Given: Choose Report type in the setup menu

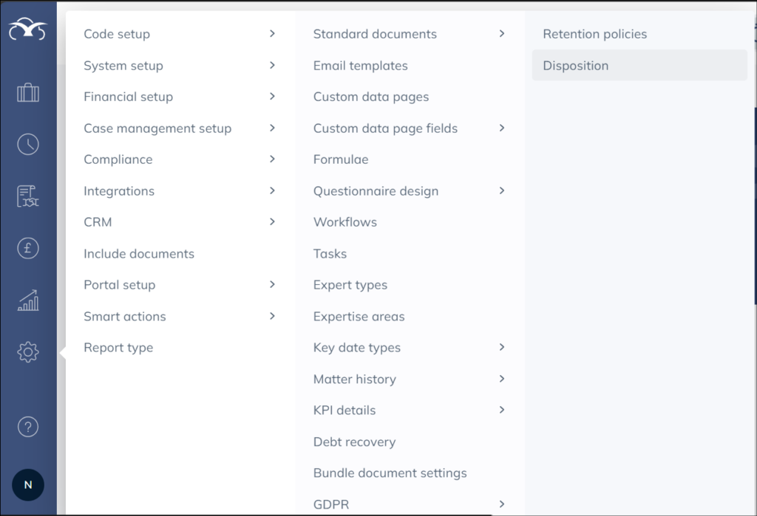Looking at the screenshot, I should [x=118, y=348].
